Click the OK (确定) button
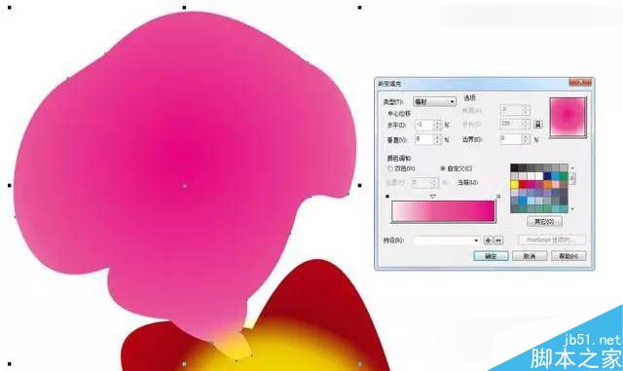The image size is (623, 371). 491,256
